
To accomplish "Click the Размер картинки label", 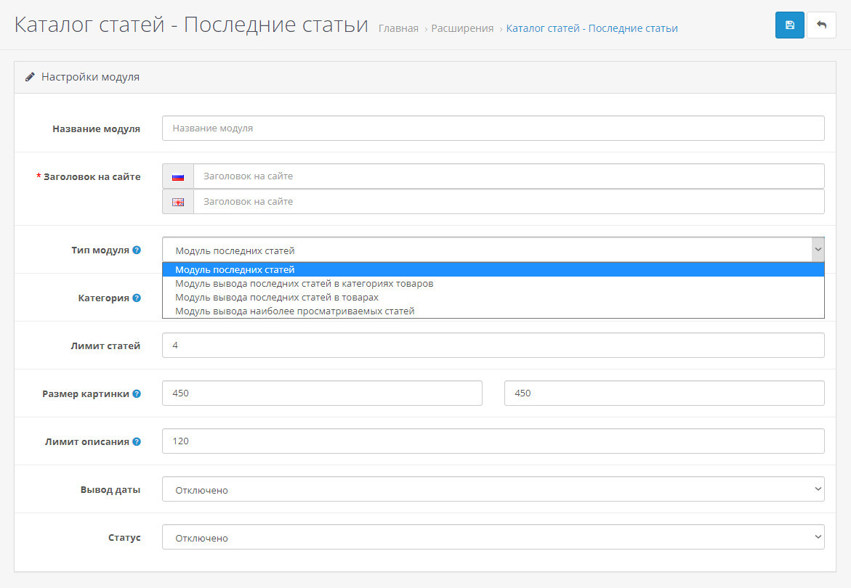I will click(86, 394).
